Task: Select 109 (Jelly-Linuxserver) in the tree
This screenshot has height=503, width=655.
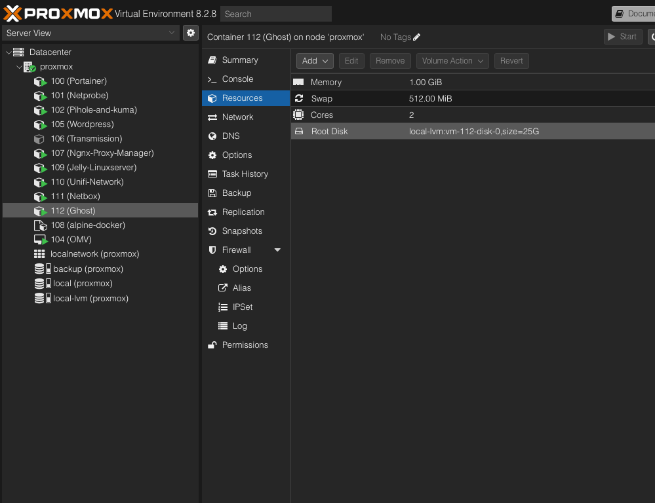Action: pyautogui.click(x=93, y=168)
